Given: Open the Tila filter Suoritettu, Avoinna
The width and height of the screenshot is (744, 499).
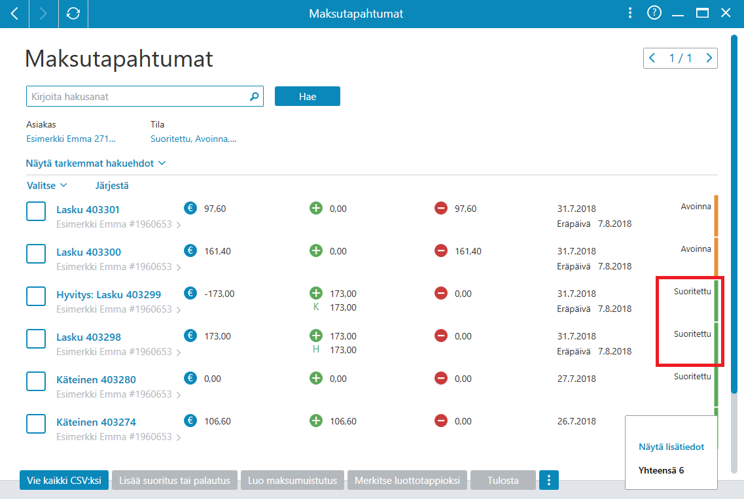Looking at the screenshot, I should 193,139.
